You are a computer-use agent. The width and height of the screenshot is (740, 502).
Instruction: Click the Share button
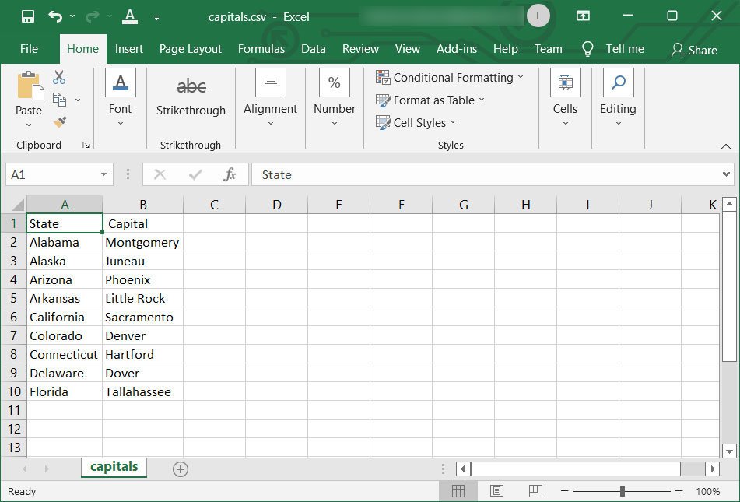694,50
